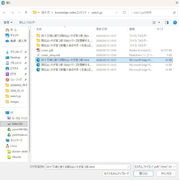
Task: Open OneDrive 個人用 in sidebar
Action: [x=16, y=41]
